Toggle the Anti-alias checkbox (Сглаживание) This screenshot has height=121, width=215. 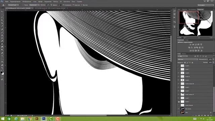pyautogui.click(x=63, y=5)
